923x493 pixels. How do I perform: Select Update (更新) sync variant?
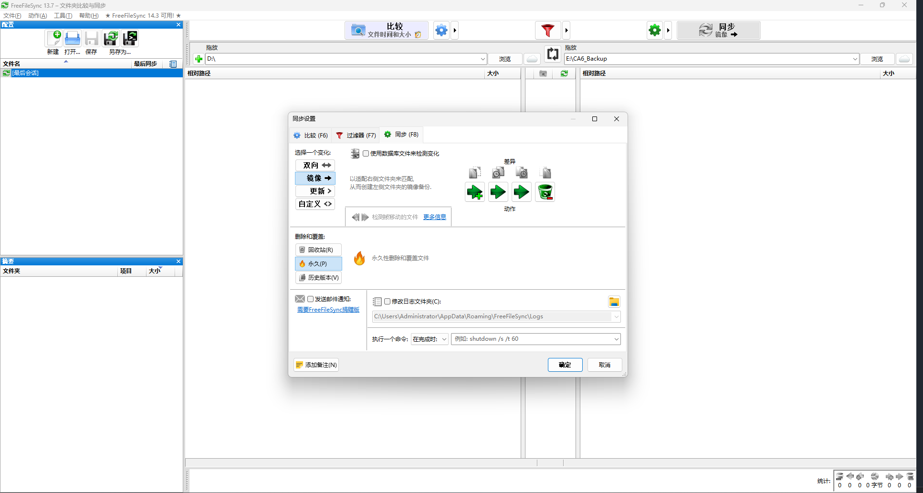[315, 191]
